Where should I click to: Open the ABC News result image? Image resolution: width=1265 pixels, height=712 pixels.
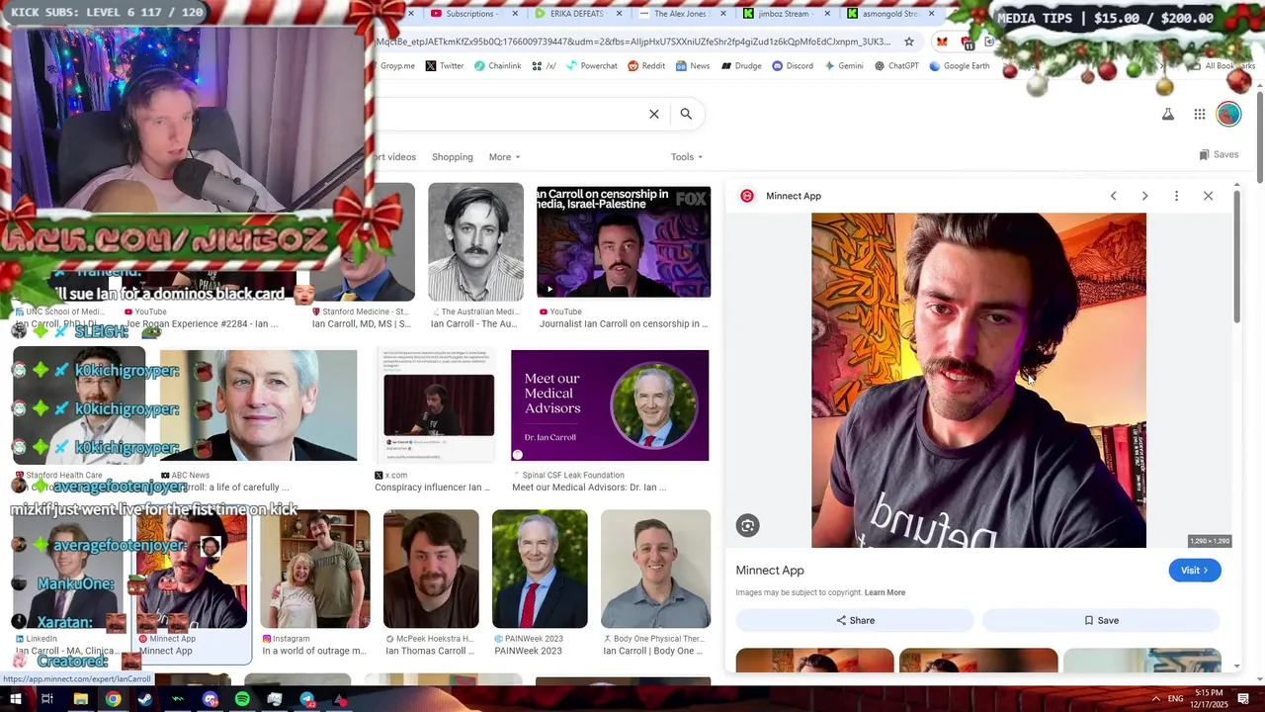[x=258, y=405]
